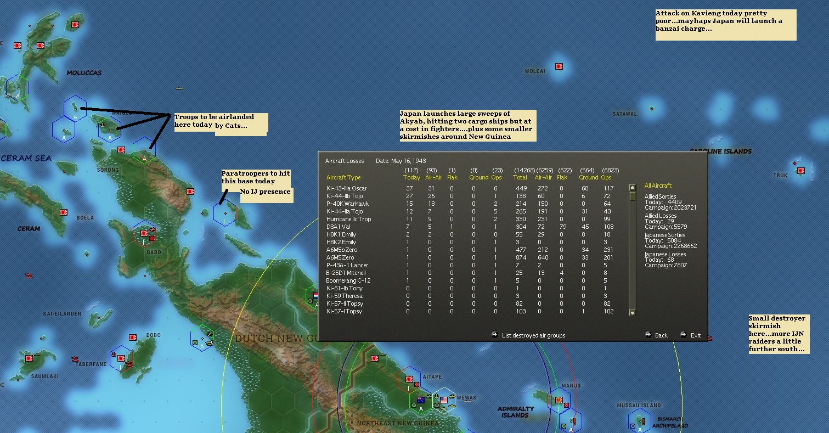Click the Allied Sorties heading
The height and width of the screenshot is (433, 829).
coord(661,196)
